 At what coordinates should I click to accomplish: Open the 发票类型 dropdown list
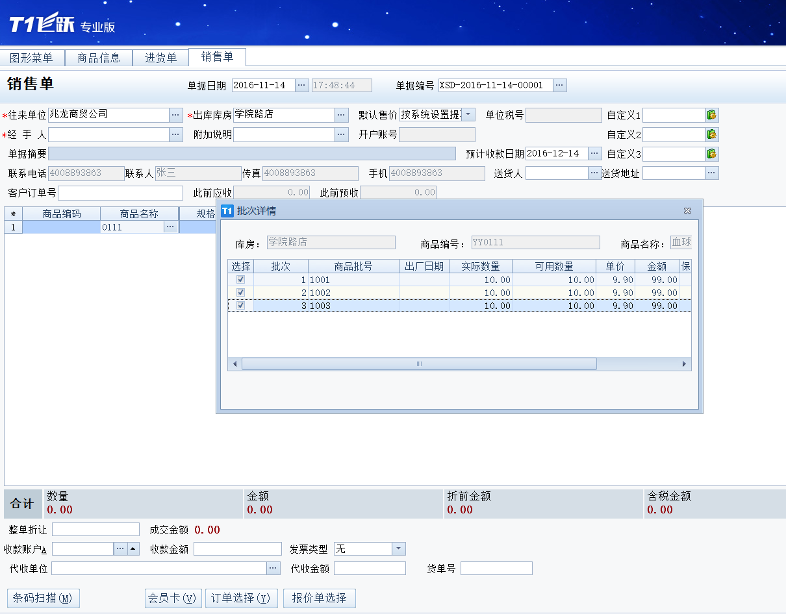coord(399,549)
